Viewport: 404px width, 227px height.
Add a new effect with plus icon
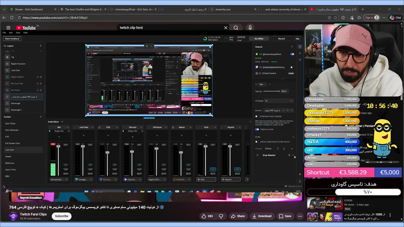click(292, 148)
